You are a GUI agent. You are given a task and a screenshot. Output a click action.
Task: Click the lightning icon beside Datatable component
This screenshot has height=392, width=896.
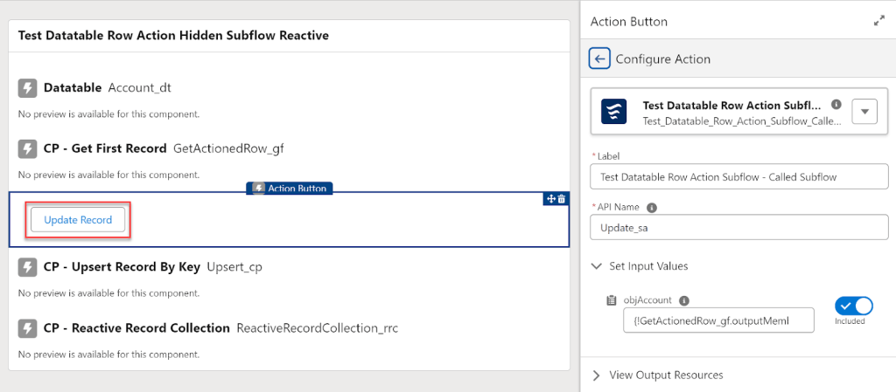[x=27, y=87]
